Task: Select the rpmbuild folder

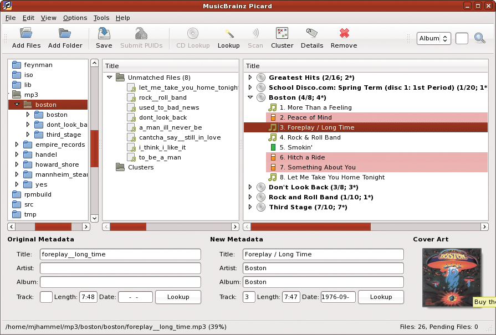Action: pyautogui.click(x=38, y=194)
